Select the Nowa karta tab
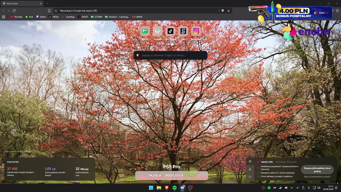341x192 pixels. click(x=22, y=3)
